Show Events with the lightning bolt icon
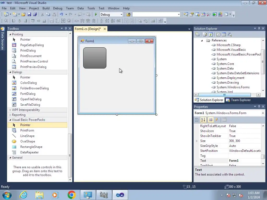Viewport: 267px width, 200px height. 217,120
